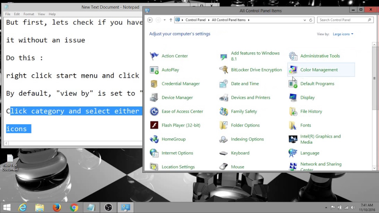Screen dimensions: 379x213
Task: Show hidden tray icons arrow
Action: 326,207
